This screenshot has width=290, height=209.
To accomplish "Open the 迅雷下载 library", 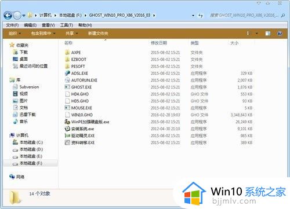I will (x=28, y=115).
